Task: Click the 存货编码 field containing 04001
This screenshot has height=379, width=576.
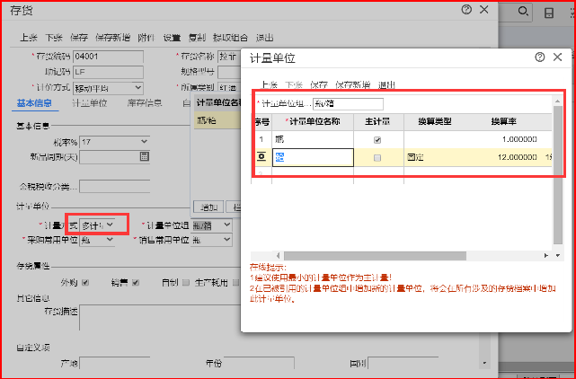Action: (x=108, y=57)
